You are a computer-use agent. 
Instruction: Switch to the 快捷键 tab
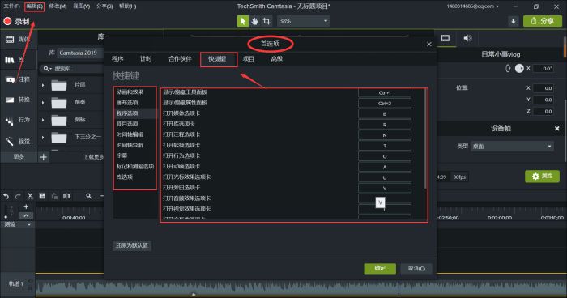tap(217, 59)
